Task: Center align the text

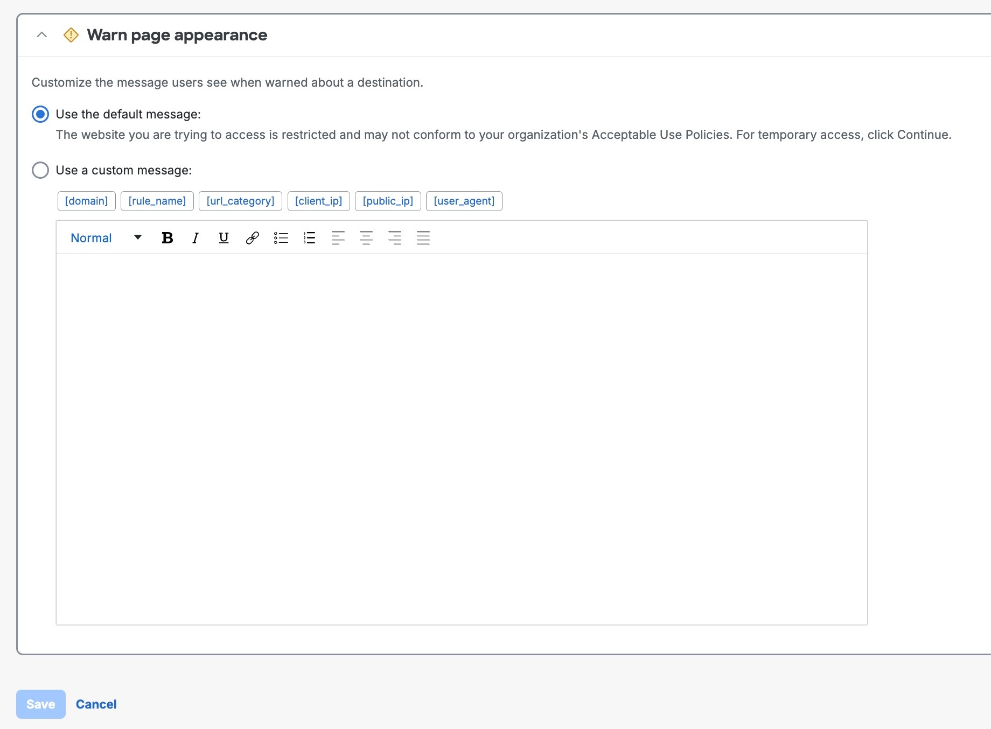Action: point(366,238)
